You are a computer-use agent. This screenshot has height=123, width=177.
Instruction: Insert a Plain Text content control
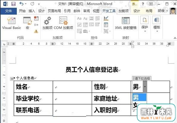pos(85,18)
